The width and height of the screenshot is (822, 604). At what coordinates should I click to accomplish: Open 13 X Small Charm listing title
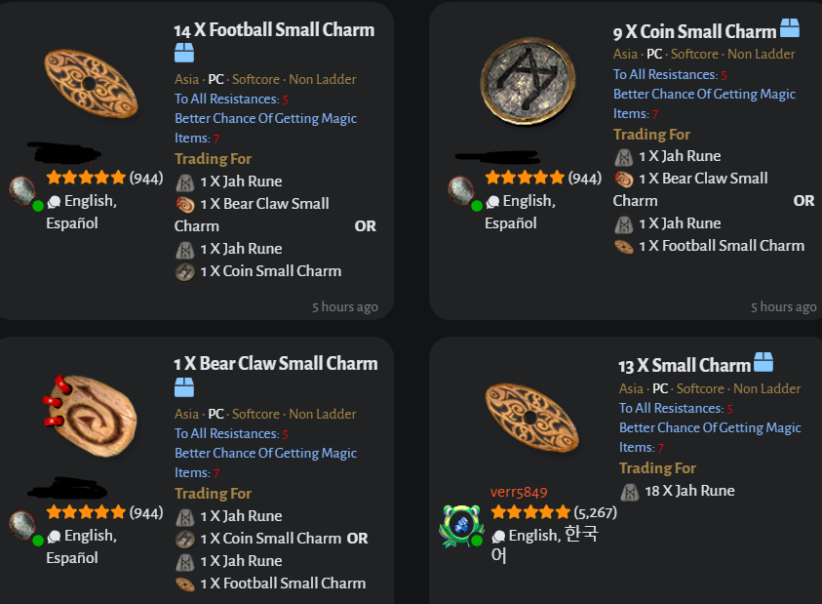point(685,366)
